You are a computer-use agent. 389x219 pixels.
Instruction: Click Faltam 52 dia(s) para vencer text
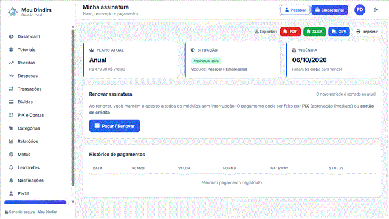[x=317, y=69]
